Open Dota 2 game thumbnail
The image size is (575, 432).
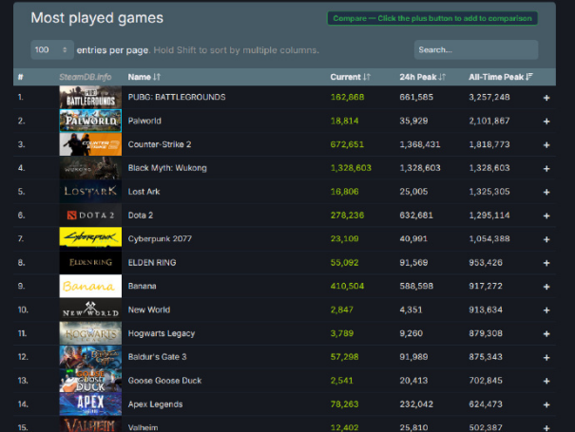90,216
